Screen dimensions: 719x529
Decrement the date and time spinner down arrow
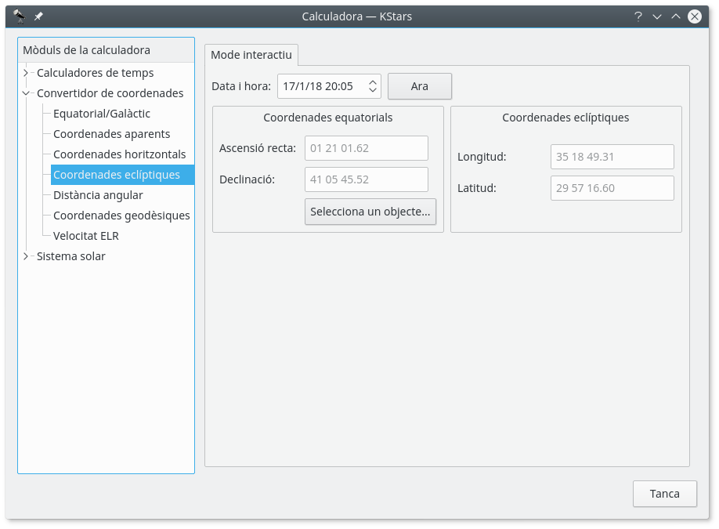[x=373, y=91]
